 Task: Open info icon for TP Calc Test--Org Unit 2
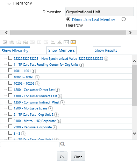click(56, 115)
